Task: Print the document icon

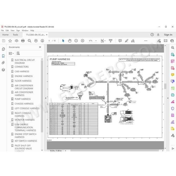Action: tap(23, 41)
